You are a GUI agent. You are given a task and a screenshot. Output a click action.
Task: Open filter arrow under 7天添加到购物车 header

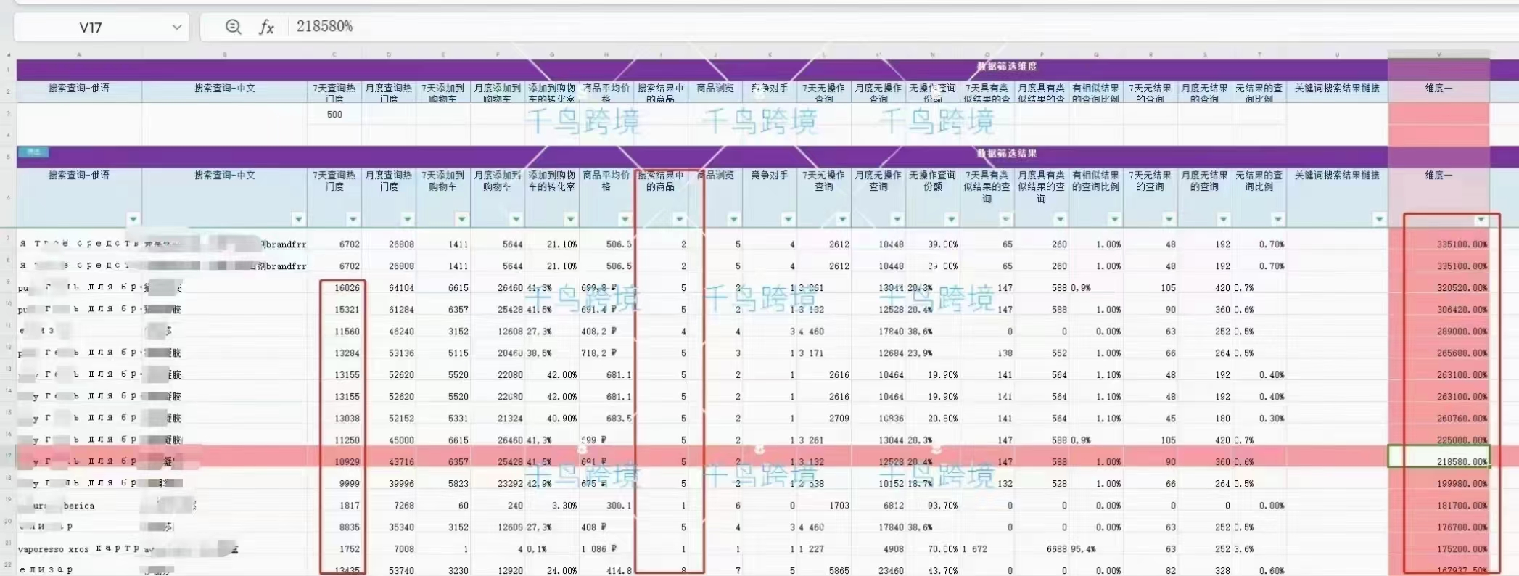(x=461, y=219)
